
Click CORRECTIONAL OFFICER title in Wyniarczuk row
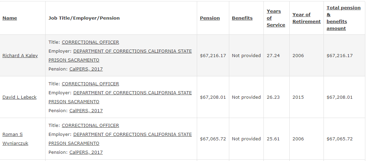coord(90,126)
